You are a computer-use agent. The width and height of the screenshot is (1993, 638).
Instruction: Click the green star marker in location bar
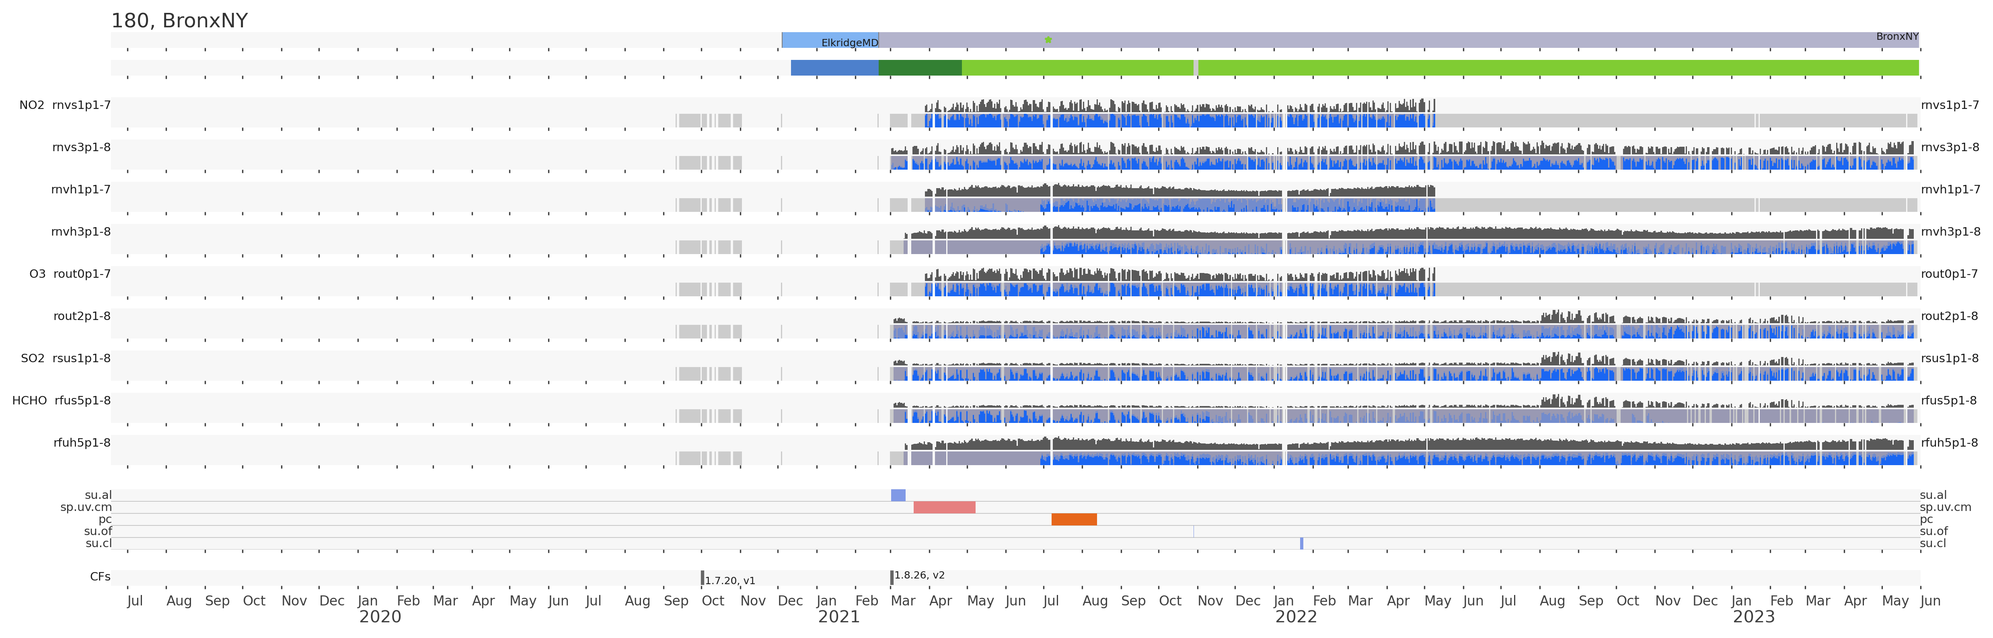1048,39
